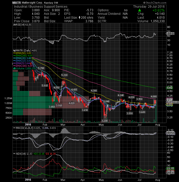Screen dimensions: 179x182
Task: Select the green EMA(200) legend line
Action: pos(14,56)
